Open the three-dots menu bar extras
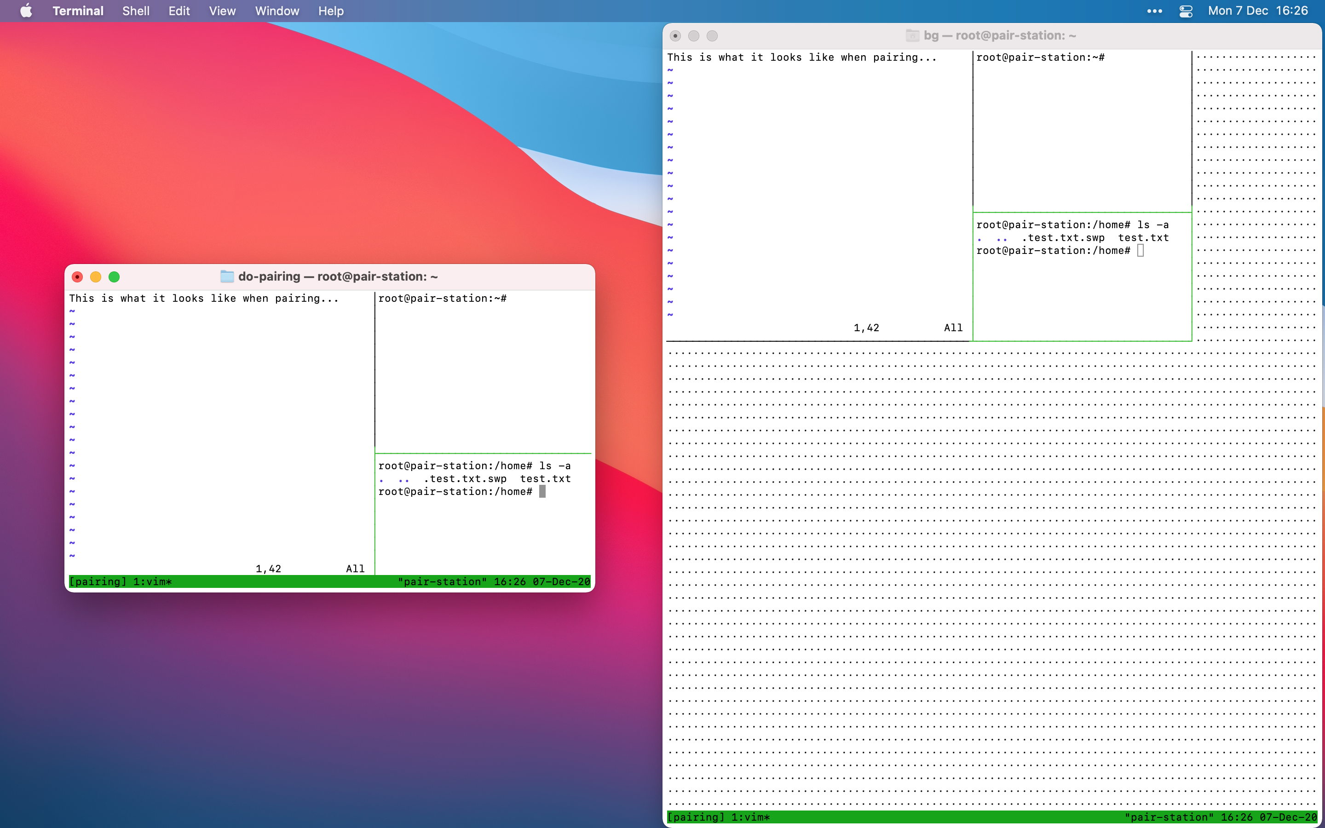Image resolution: width=1325 pixels, height=828 pixels. coord(1154,11)
